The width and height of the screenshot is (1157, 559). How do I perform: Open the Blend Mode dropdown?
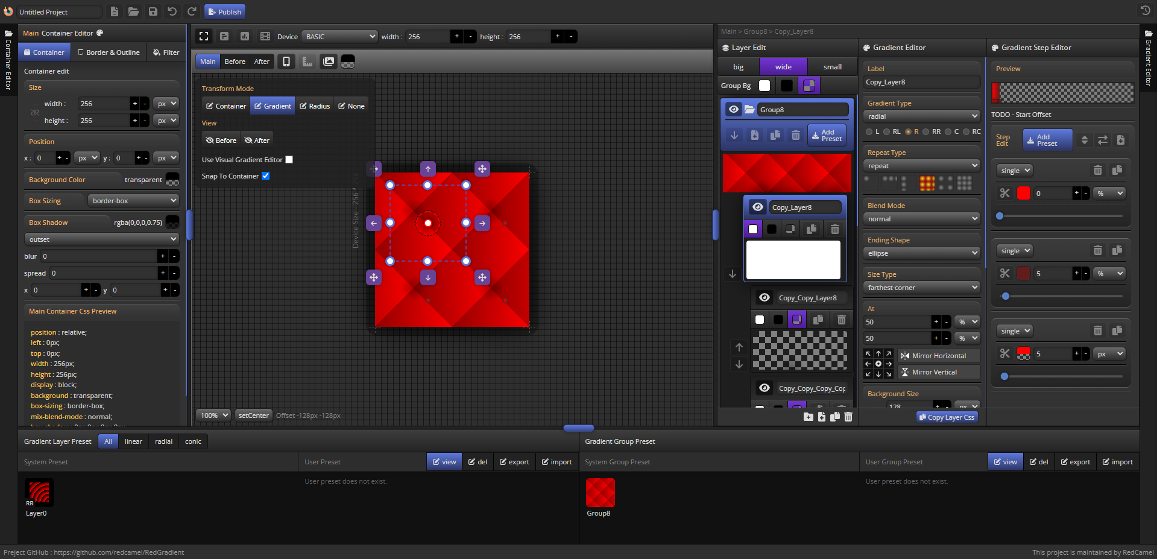click(x=921, y=219)
